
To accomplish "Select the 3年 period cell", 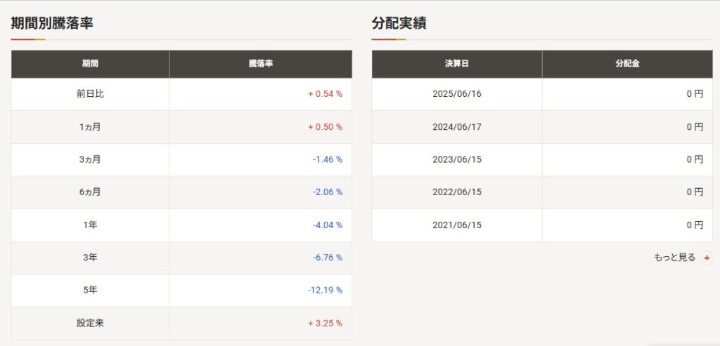I will [x=90, y=258].
